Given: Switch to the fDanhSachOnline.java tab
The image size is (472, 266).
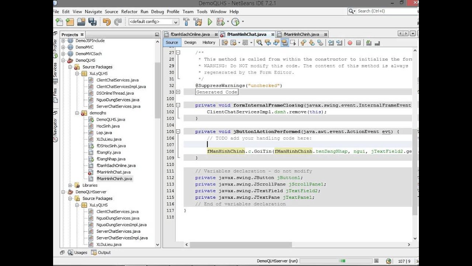Looking at the screenshot, I should pos(190,34).
